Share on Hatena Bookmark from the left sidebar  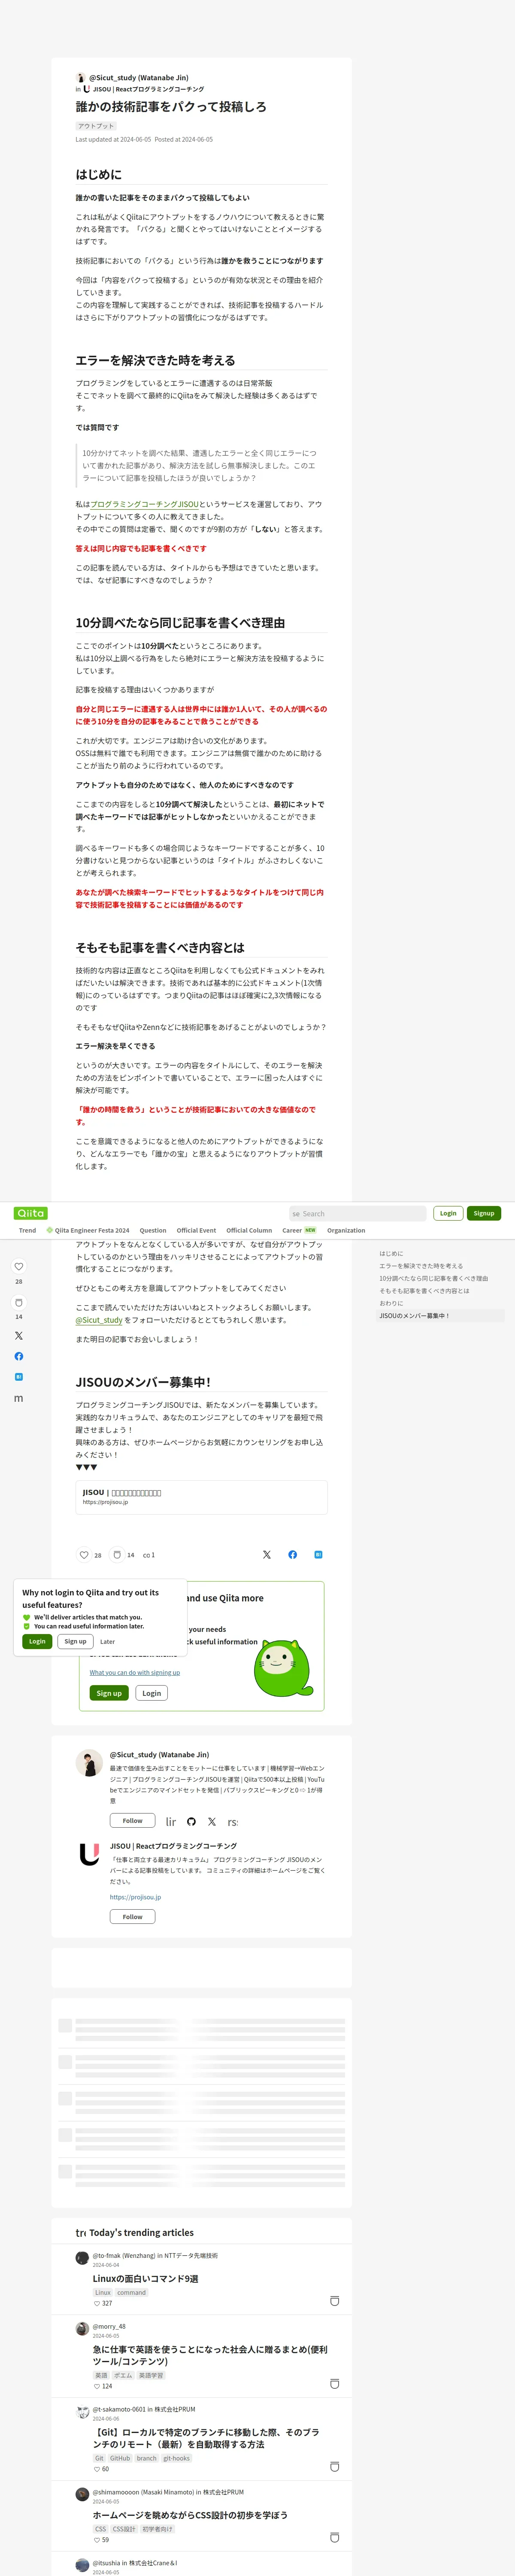pyautogui.click(x=18, y=1377)
